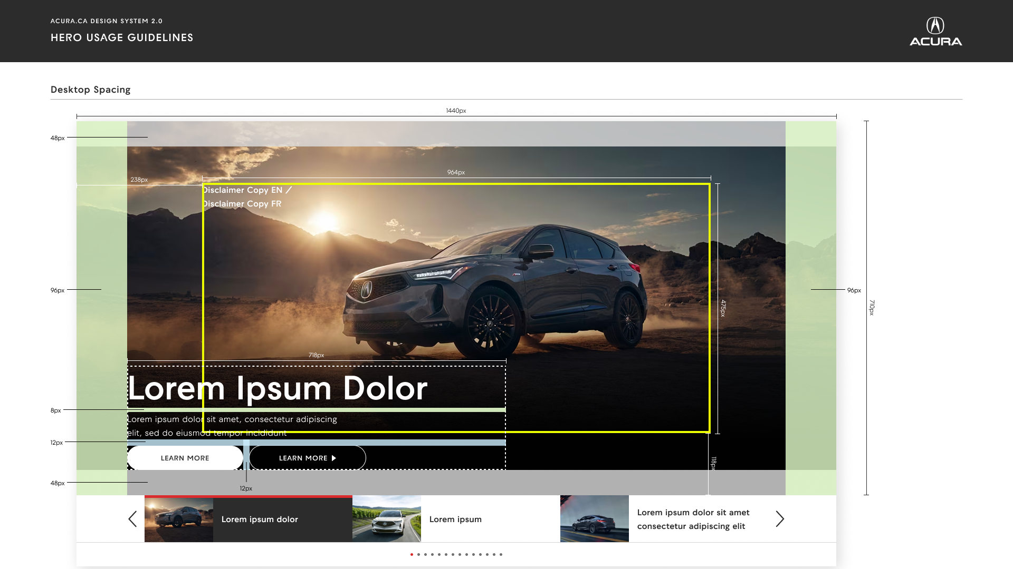This screenshot has width=1013, height=569.
Task: Open the white SUV vineyard road thumbnail
Action: click(387, 519)
